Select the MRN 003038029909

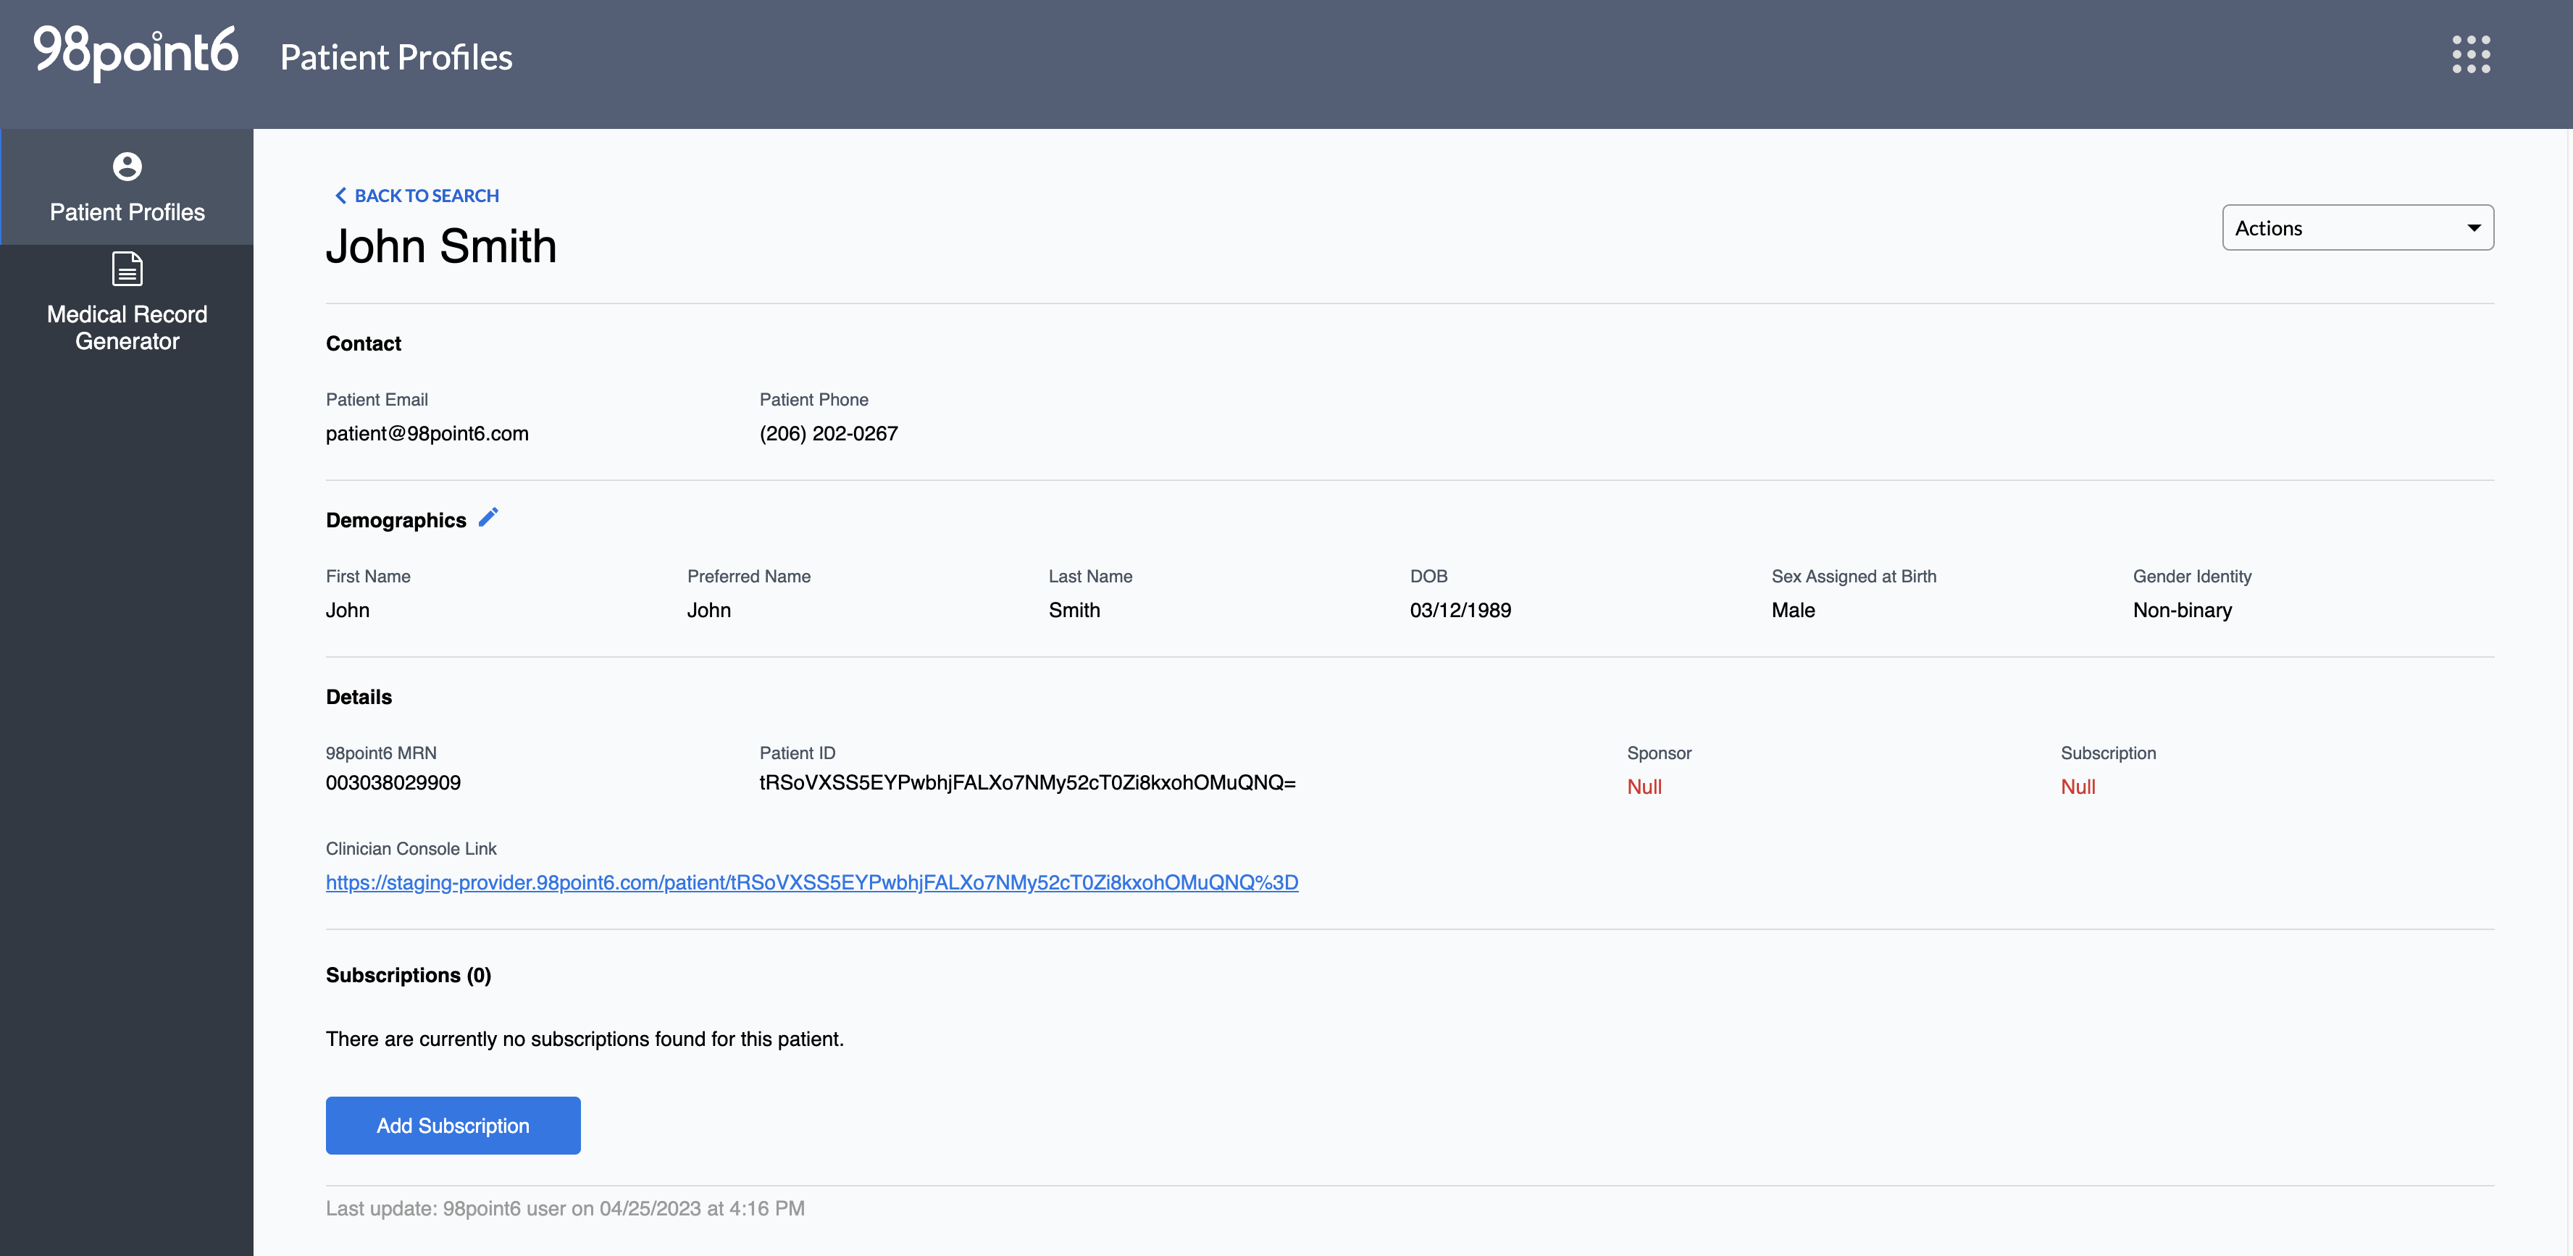coord(393,783)
